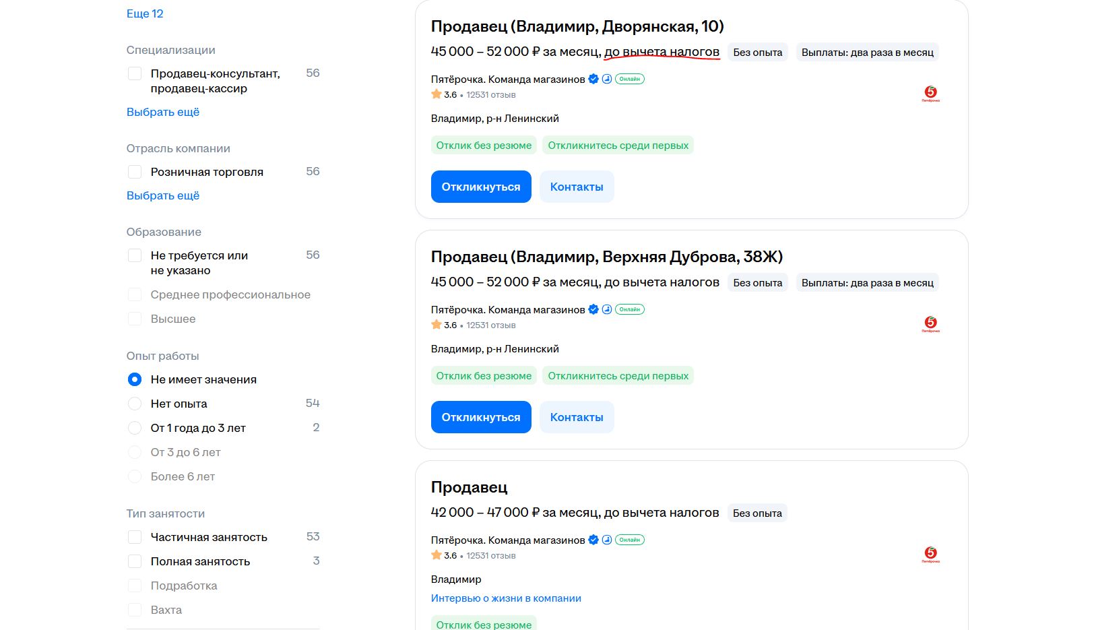Screen dimensions: 1094x630
Task: Show Контакты for the Верхняя Дуброва vacancy
Action: coord(577,417)
